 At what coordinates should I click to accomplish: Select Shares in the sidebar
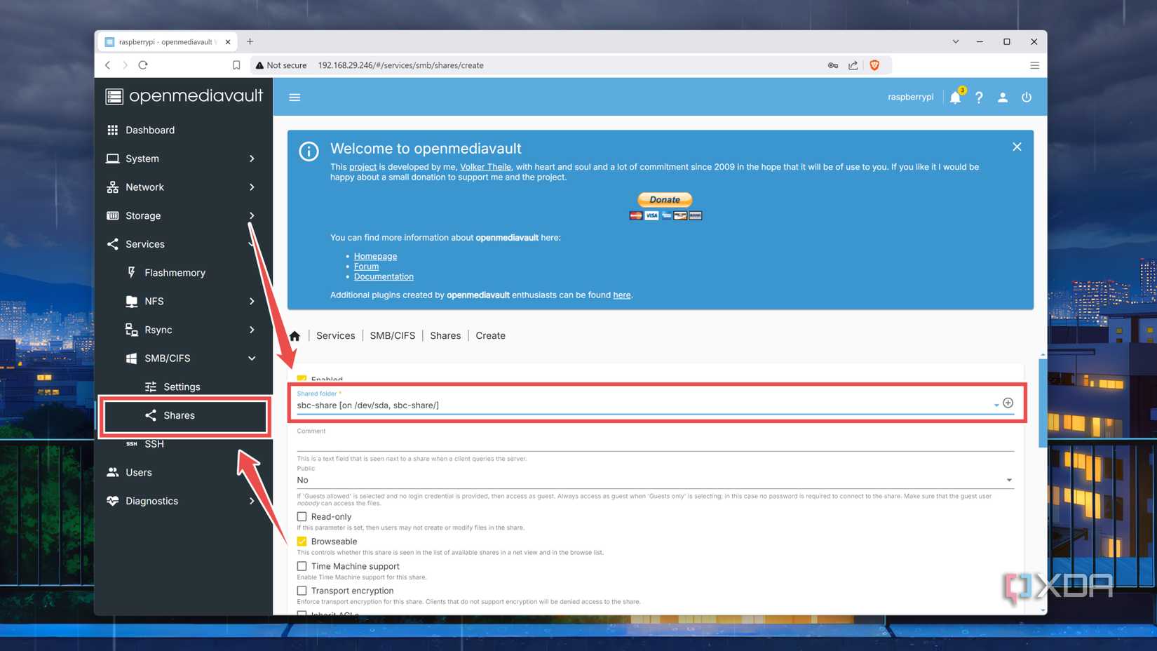click(185, 415)
